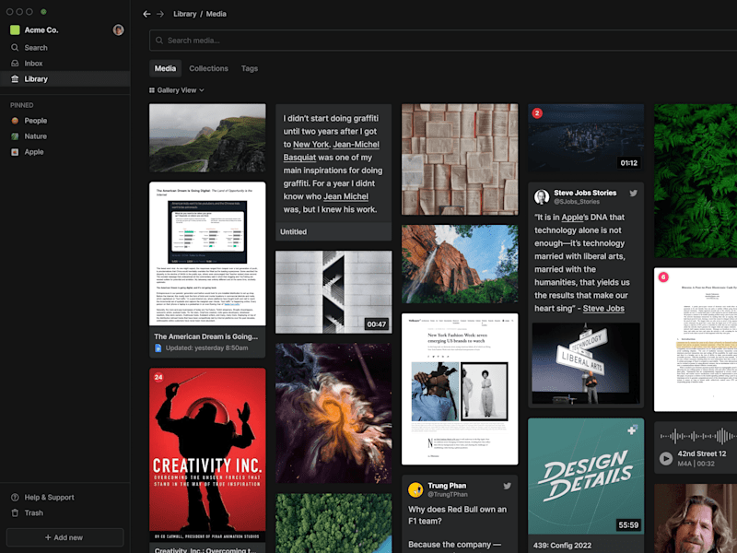737x553 pixels.
Task: Open Inbox in the sidebar
Action: pyautogui.click(x=64, y=63)
